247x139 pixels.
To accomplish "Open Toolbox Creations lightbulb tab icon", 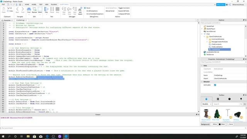I will tap(241, 99).
